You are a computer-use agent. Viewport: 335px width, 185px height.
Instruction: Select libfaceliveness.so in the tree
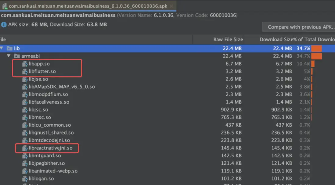tap(49, 102)
